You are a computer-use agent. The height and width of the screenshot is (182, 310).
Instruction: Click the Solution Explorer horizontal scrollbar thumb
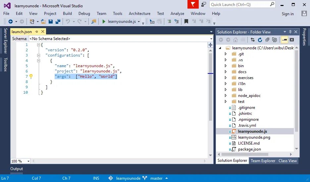point(245,154)
